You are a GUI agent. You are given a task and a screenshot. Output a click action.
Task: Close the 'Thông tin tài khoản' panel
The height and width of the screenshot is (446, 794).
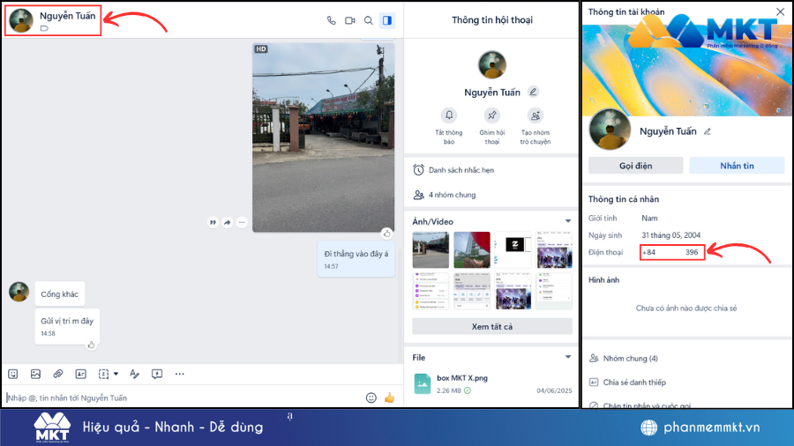pyautogui.click(x=780, y=11)
